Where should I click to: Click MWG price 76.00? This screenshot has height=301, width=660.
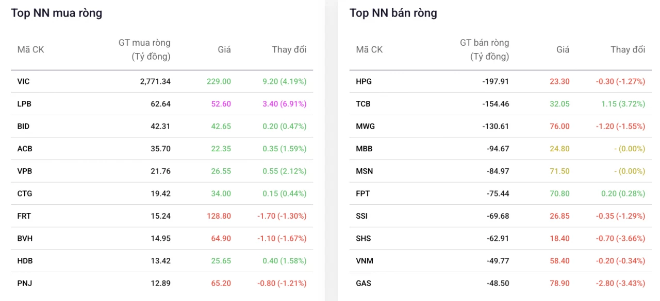click(x=559, y=126)
